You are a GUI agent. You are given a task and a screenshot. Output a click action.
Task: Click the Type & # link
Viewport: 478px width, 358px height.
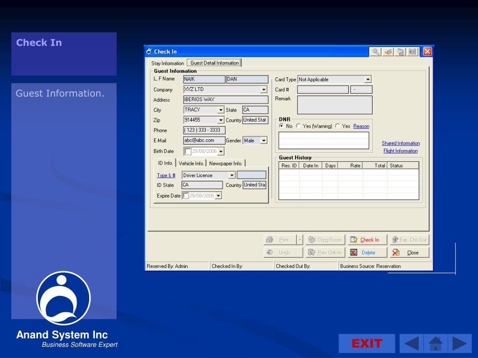[x=166, y=175]
